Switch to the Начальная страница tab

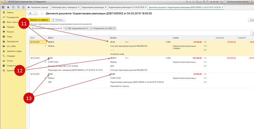tap(38, 7)
